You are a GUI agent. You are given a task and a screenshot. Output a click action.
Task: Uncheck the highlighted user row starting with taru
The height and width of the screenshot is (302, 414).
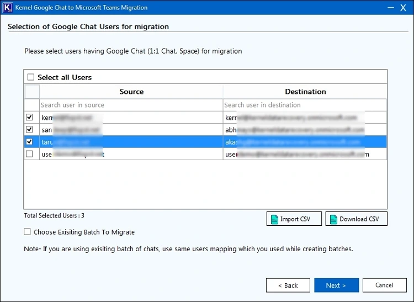click(x=29, y=142)
